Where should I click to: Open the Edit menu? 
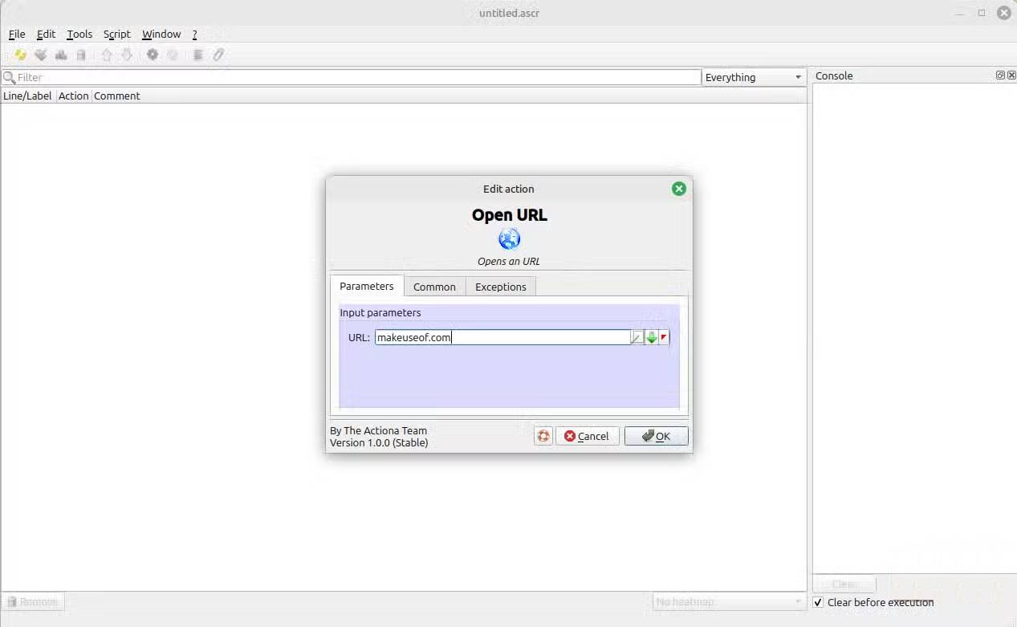pos(47,34)
